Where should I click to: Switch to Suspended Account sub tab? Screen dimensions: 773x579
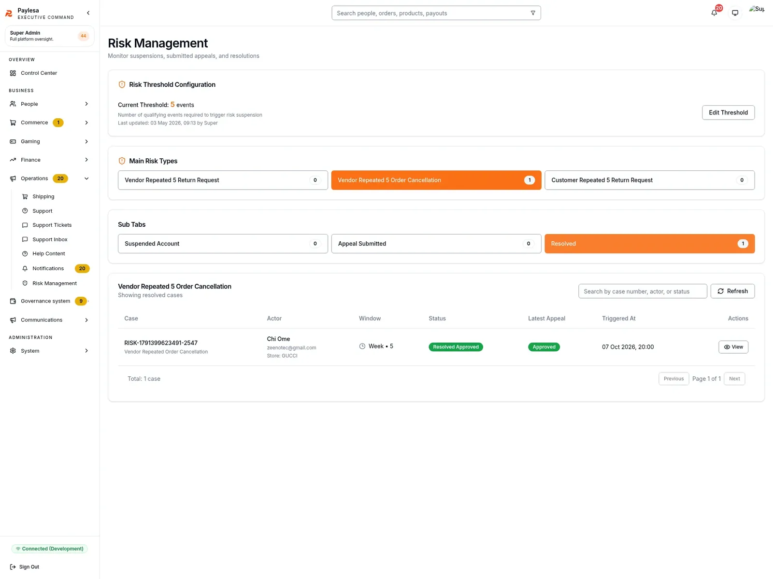[223, 244]
